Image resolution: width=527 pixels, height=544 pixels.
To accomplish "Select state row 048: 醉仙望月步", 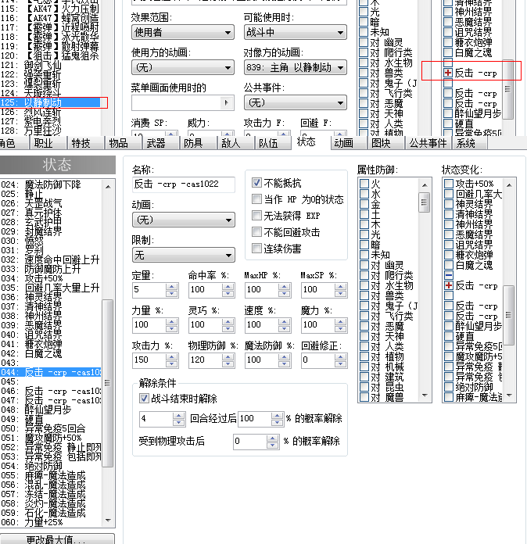I will (x=51, y=410).
